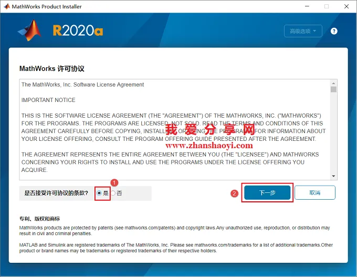
Task: Click the 是否接受许可协议的条款? question label
Action: pos(56,193)
